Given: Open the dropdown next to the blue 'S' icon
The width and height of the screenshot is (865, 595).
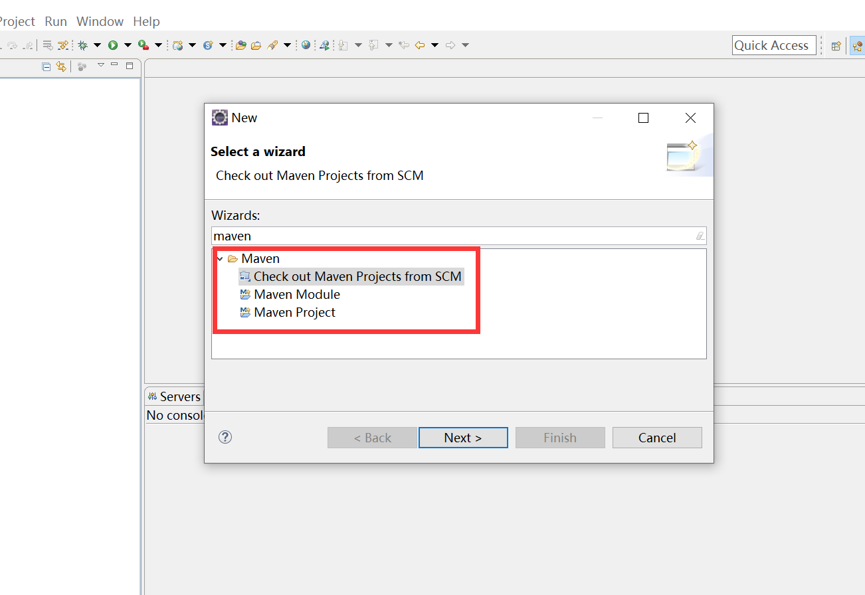Looking at the screenshot, I should (223, 45).
